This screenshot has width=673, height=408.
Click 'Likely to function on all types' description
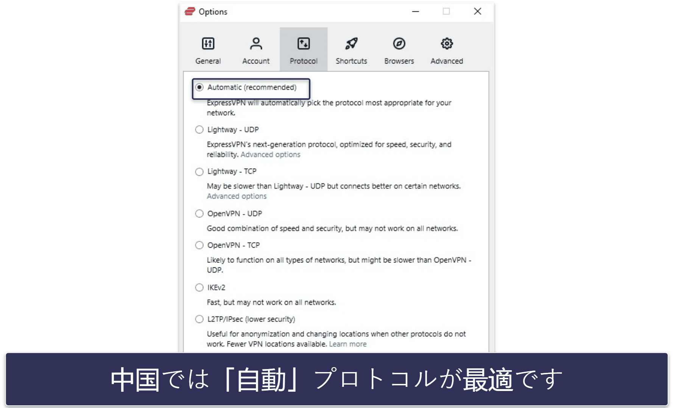click(x=339, y=265)
